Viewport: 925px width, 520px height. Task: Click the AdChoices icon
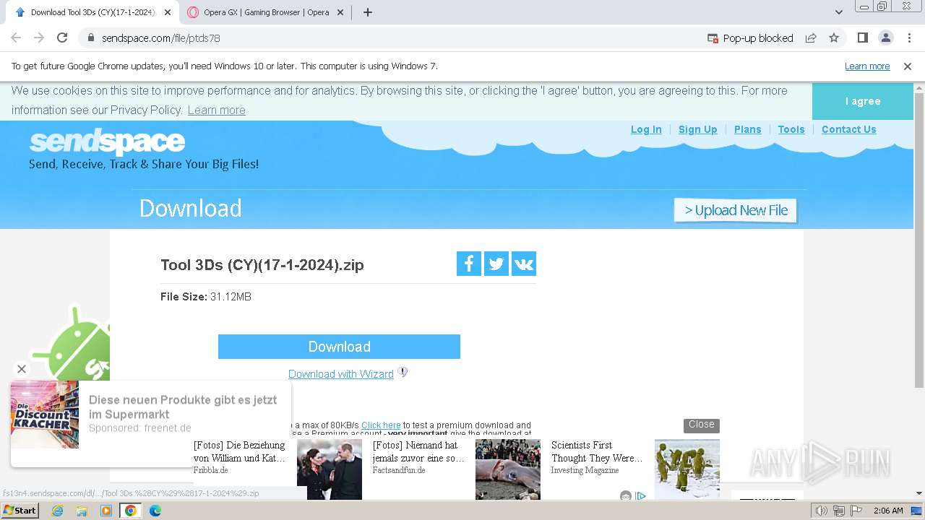click(x=640, y=495)
